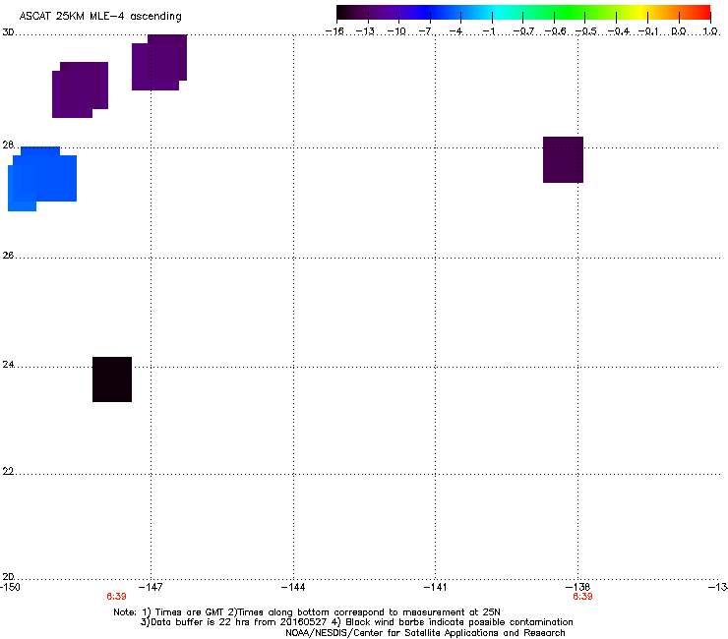This screenshot has height=639, width=728.
Task: Select the -7 label on color scale
Action: (426, 31)
